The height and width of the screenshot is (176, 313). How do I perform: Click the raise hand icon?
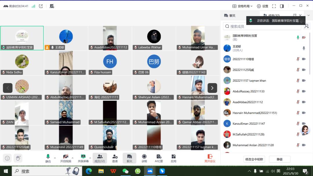coord(18,158)
